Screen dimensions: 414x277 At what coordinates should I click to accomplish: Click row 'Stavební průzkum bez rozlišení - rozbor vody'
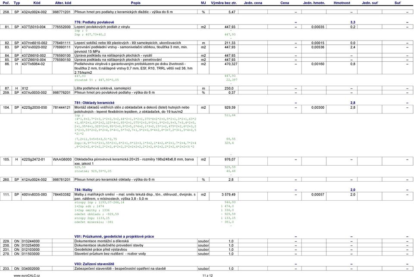[207, 254]
